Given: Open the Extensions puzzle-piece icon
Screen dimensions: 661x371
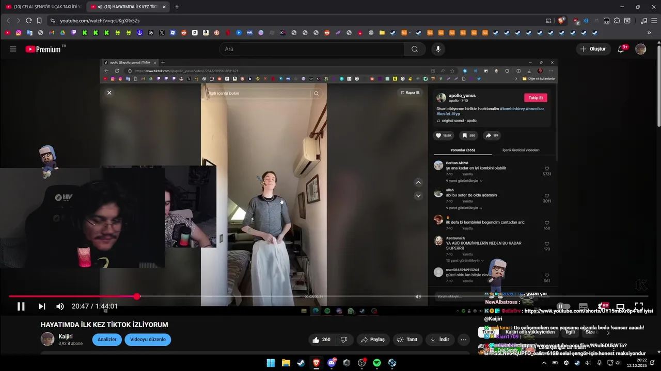Looking at the screenshot, I should 617,21.
